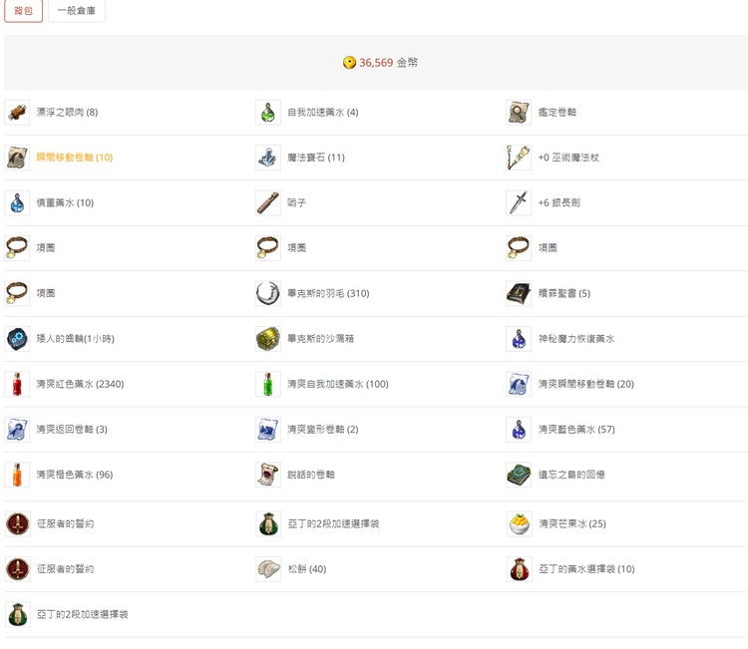Click the text 漂浮之眼肉 (8)
This screenshot has height=649, width=748.
click(67, 113)
